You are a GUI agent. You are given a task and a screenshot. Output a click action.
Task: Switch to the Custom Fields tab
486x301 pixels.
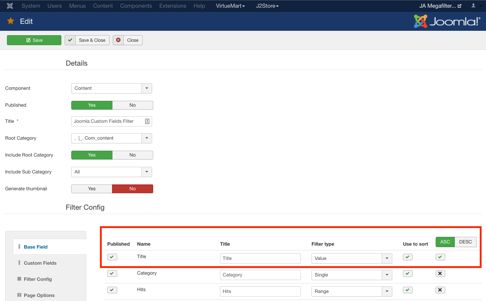(x=40, y=263)
